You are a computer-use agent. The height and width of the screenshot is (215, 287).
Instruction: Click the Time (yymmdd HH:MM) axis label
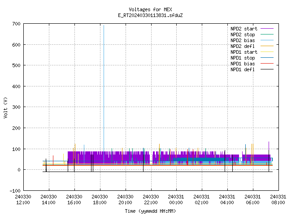pyautogui.click(x=150, y=211)
